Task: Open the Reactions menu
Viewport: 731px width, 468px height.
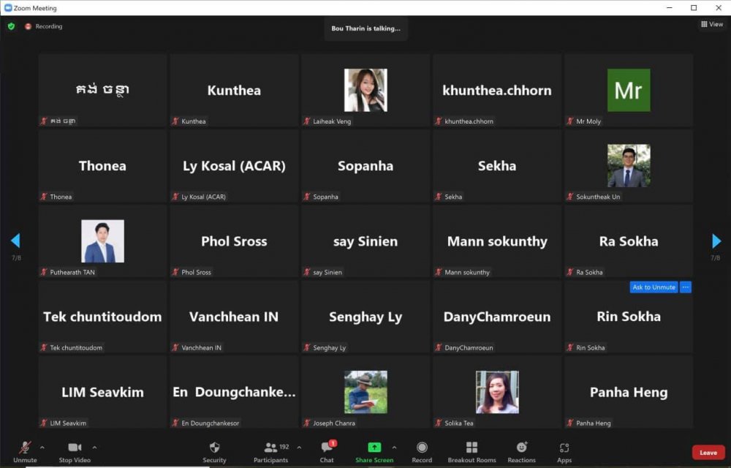Action: [521, 448]
